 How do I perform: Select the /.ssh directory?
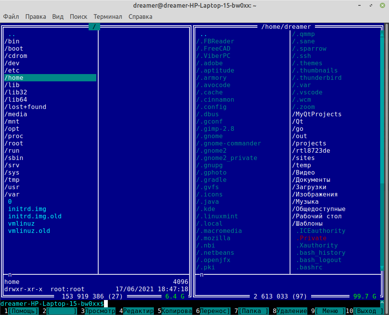[302, 56]
